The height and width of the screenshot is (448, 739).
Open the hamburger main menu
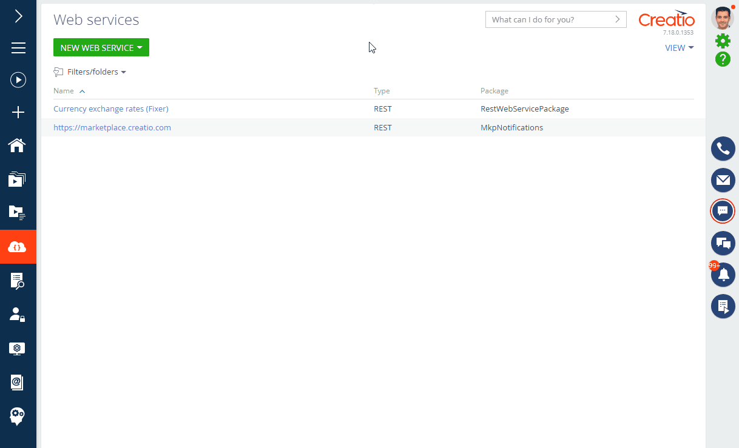pyautogui.click(x=18, y=48)
